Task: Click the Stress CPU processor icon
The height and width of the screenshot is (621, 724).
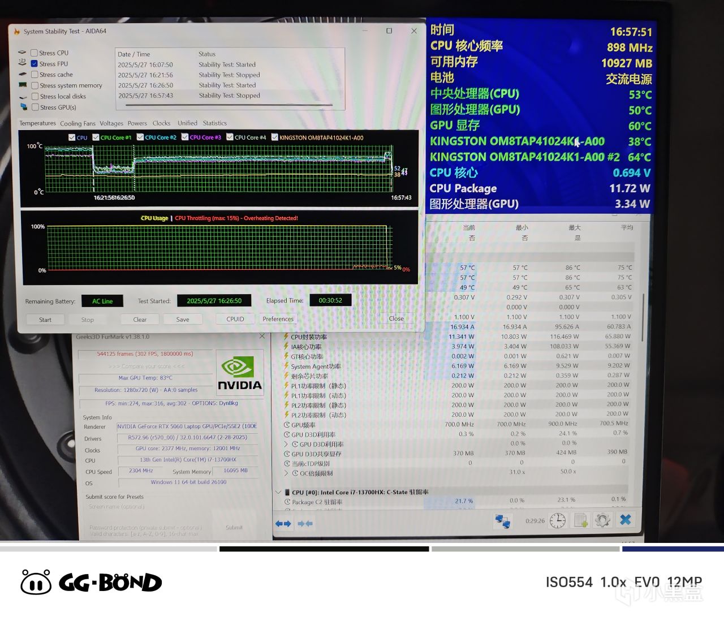Action: pyautogui.click(x=23, y=53)
